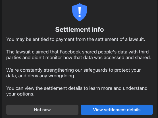This screenshot has width=158, height=118.
Task: Click the words 'third' at end of line
Action: coord(144,52)
